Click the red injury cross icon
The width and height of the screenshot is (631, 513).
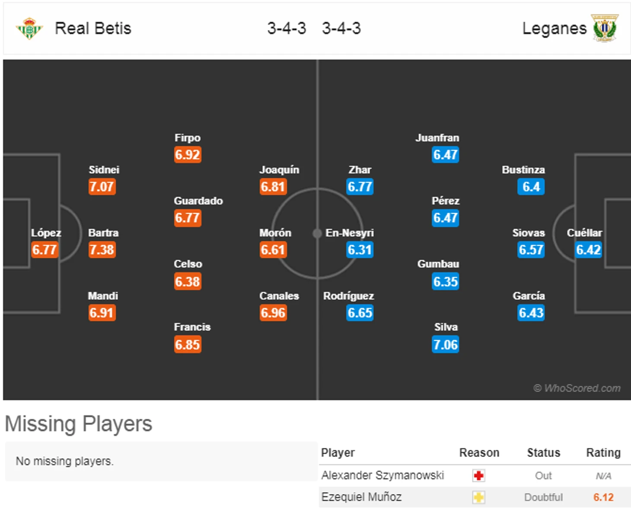pos(478,476)
